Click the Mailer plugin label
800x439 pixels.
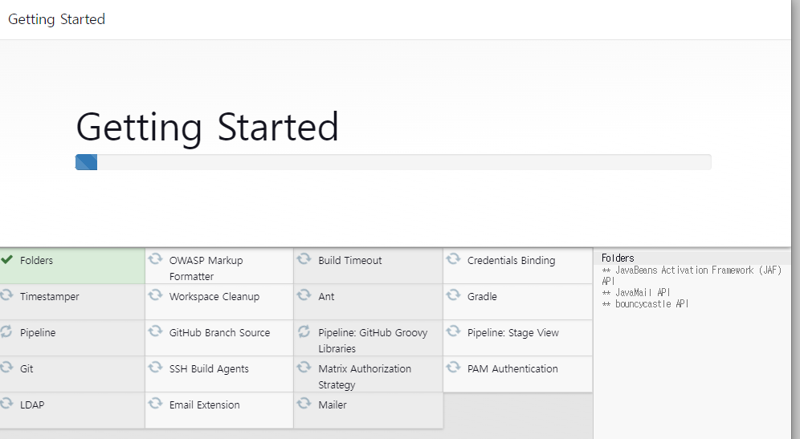[333, 405]
